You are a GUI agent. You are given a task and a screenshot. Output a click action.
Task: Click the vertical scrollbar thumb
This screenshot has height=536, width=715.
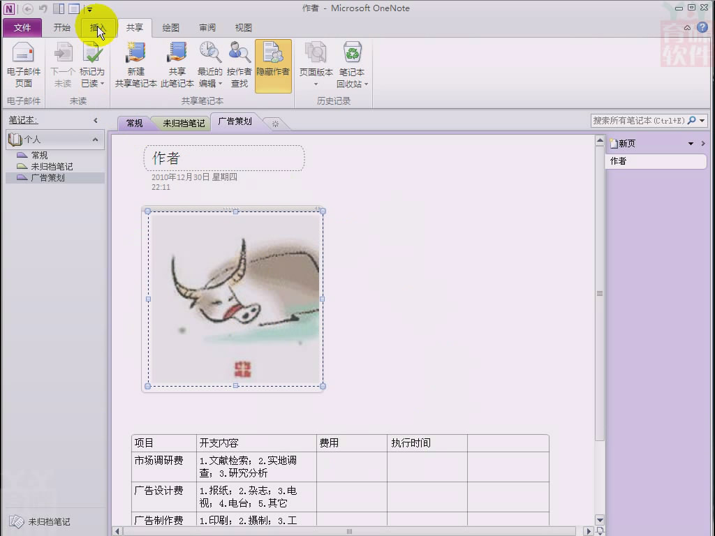(x=600, y=294)
